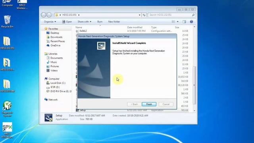This screenshot has width=254, height=143.
Task: Open Local Disk (C:)
Action: (x=58, y=83)
